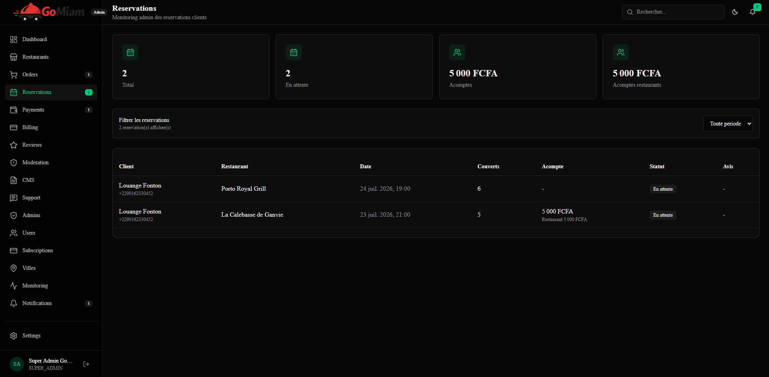Click the Reservations calendar icon in sidebar
Image resolution: width=769 pixels, height=377 pixels.
pyautogui.click(x=14, y=92)
